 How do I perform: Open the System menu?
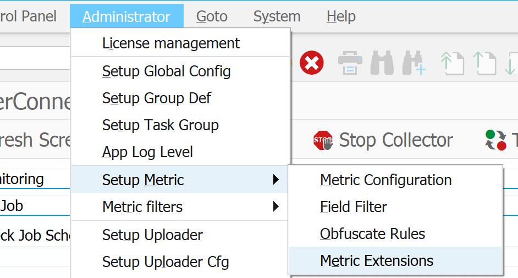pyautogui.click(x=277, y=16)
